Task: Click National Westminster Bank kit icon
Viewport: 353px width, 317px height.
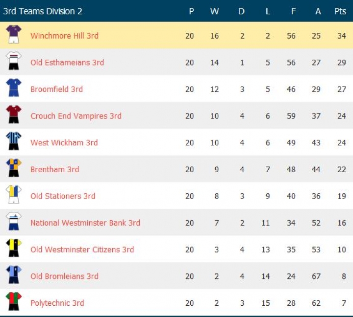Action: (x=14, y=222)
